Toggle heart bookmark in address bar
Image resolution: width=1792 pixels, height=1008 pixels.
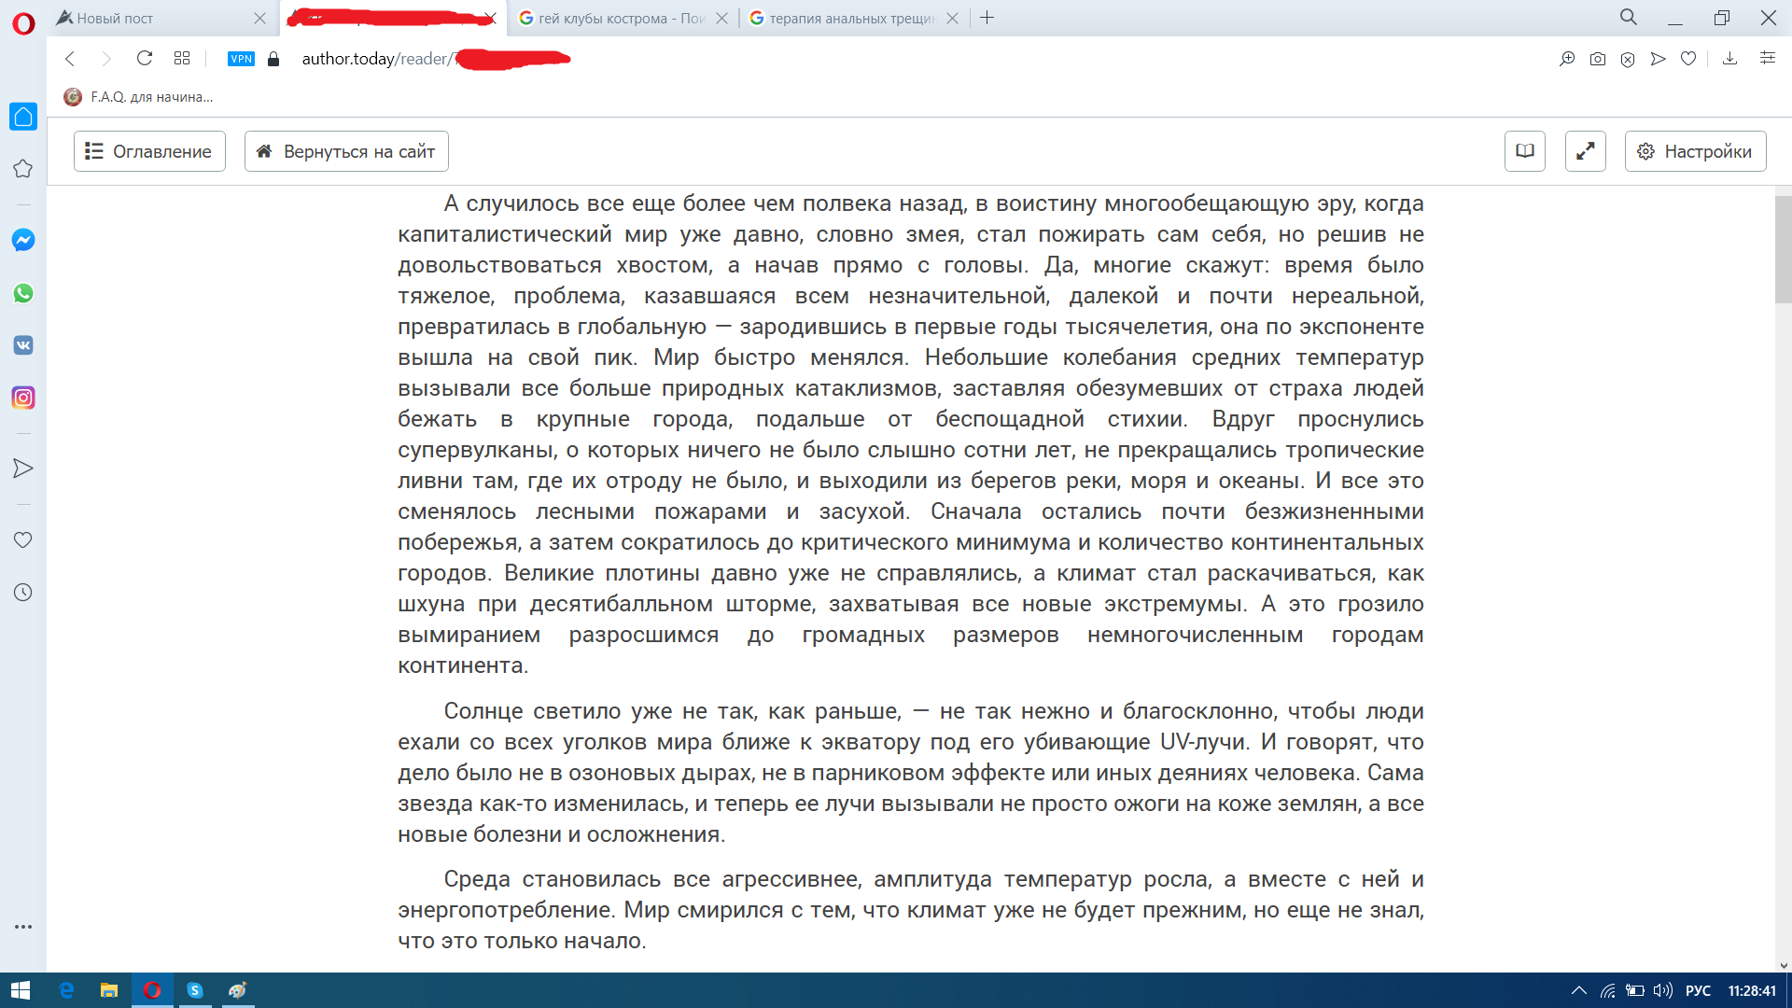coord(1688,59)
